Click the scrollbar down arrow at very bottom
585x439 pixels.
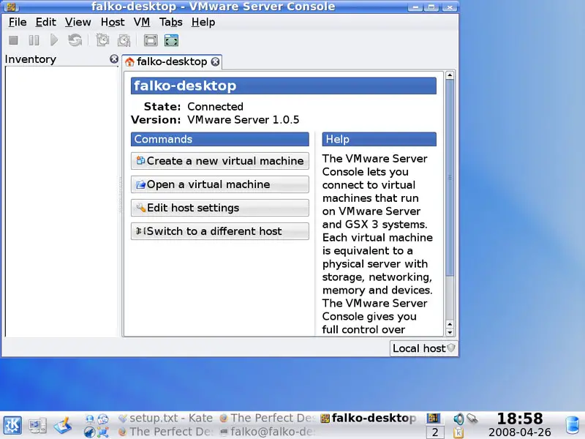[450, 332]
